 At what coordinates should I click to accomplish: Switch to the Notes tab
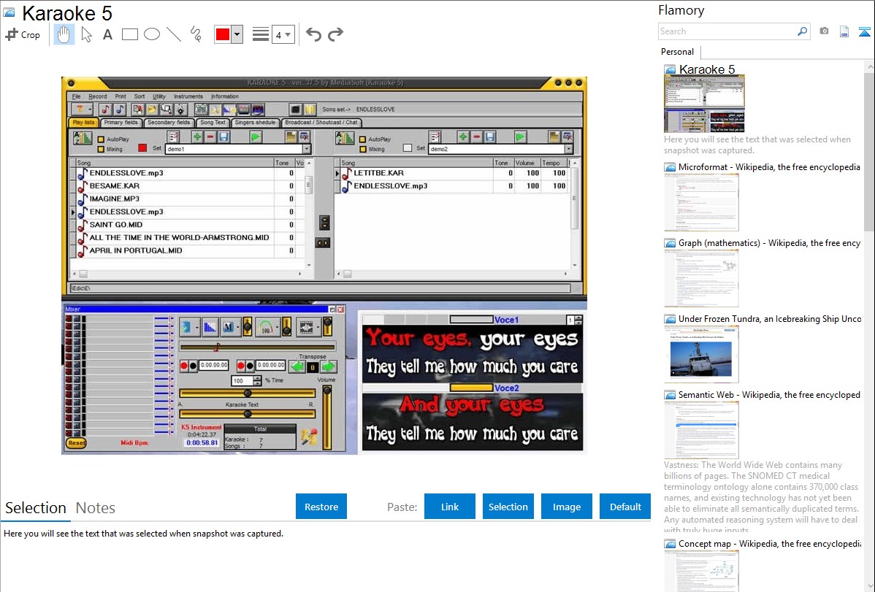(96, 508)
